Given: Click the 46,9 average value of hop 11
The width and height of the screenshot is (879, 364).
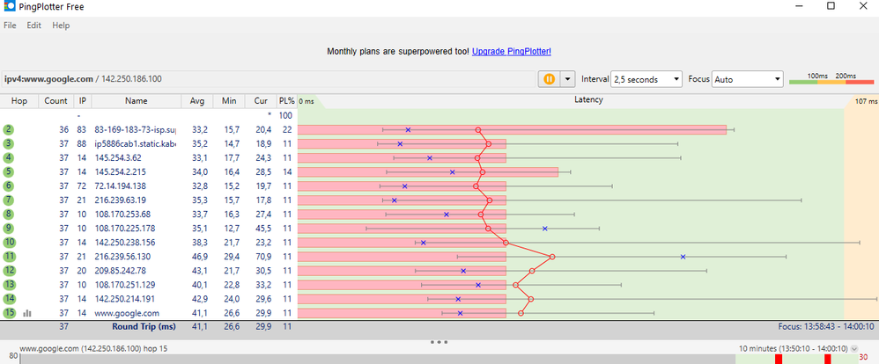Looking at the screenshot, I should (x=200, y=257).
